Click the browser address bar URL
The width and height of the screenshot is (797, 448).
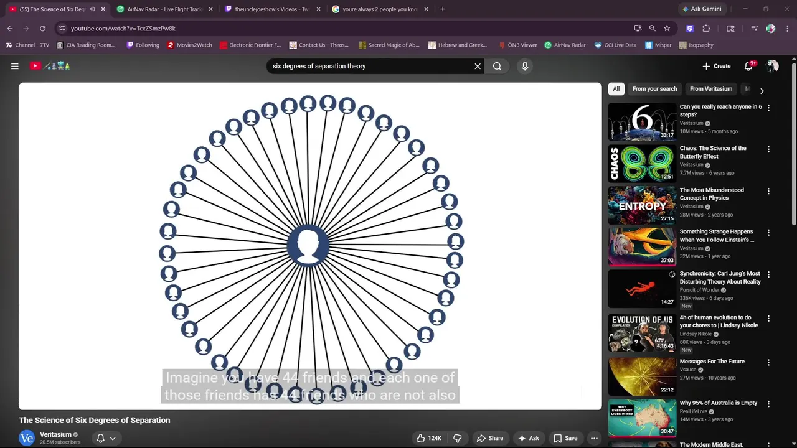pos(123,28)
